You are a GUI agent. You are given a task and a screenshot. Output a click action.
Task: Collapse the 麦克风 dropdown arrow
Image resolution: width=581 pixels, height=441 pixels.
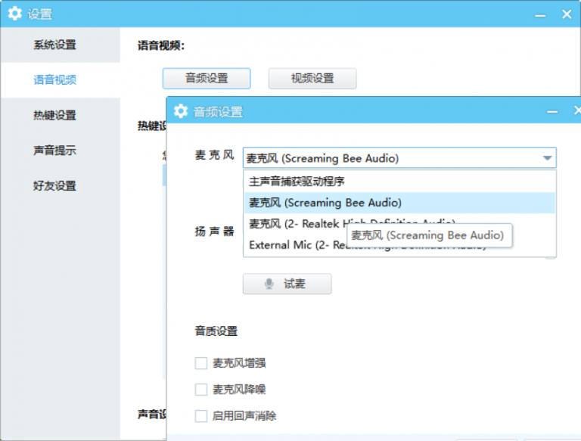click(546, 158)
